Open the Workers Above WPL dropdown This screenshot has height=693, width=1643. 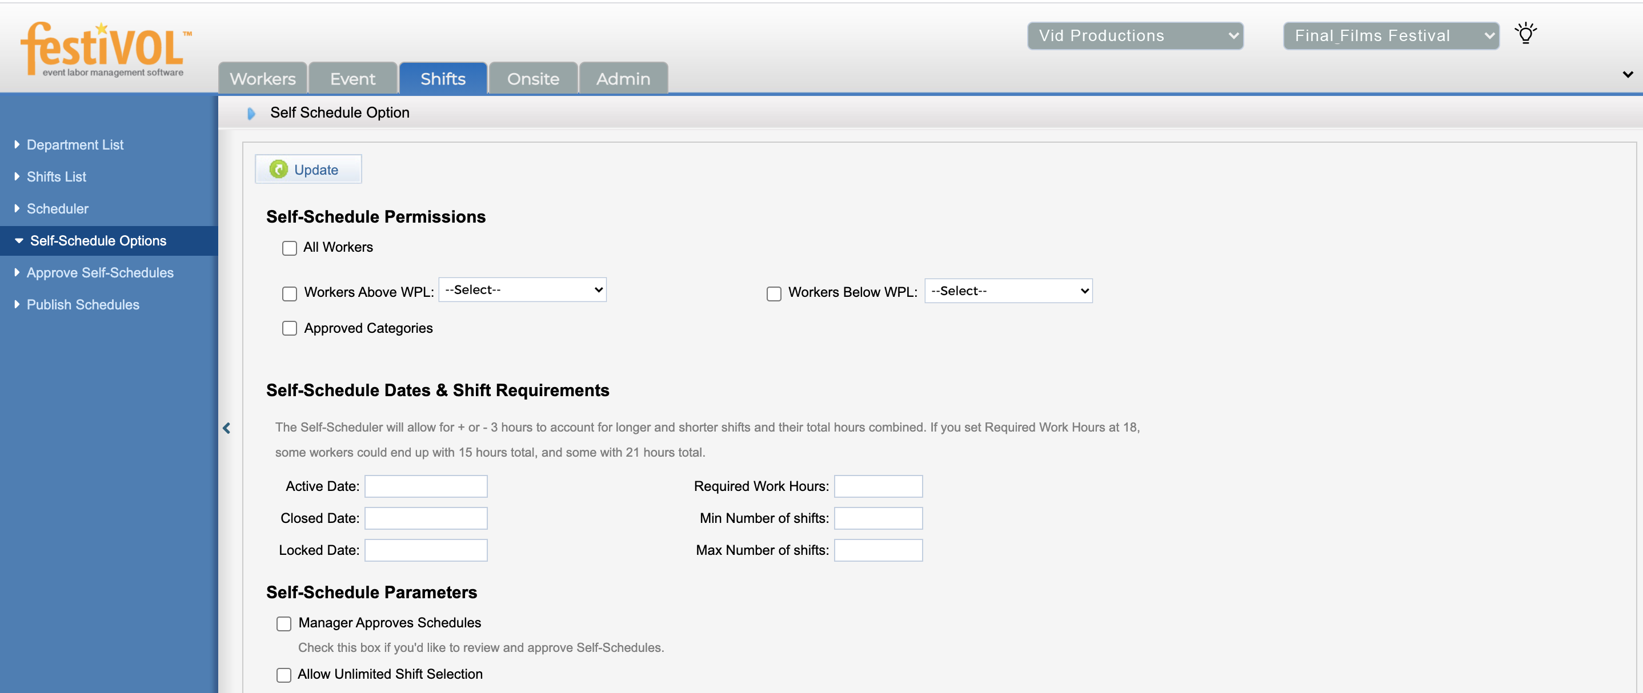point(522,290)
